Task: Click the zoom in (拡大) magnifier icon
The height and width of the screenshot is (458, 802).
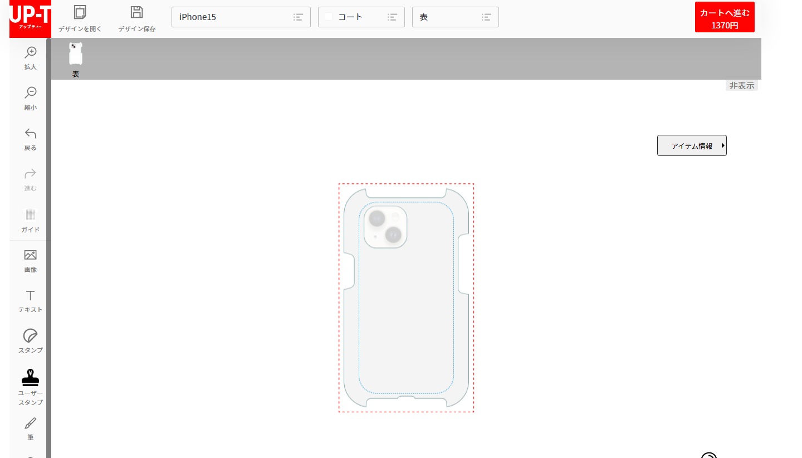Action: click(x=31, y=52)
